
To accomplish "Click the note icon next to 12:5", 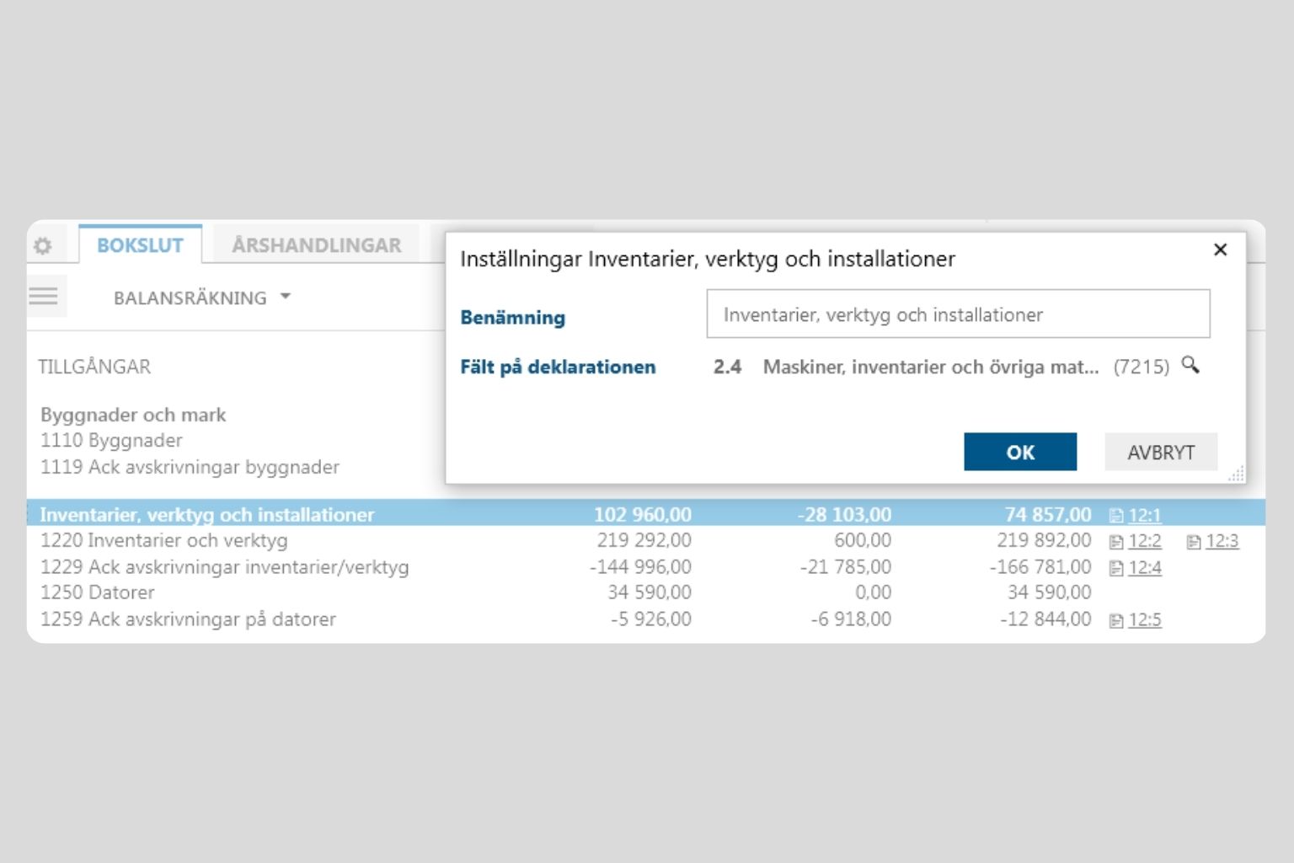I will [x=1116, y=621].
